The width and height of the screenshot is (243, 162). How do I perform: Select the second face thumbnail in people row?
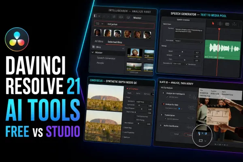click(108, 33)
